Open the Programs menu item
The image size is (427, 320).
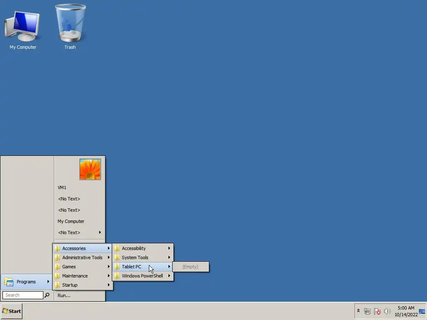click(26, 282)
